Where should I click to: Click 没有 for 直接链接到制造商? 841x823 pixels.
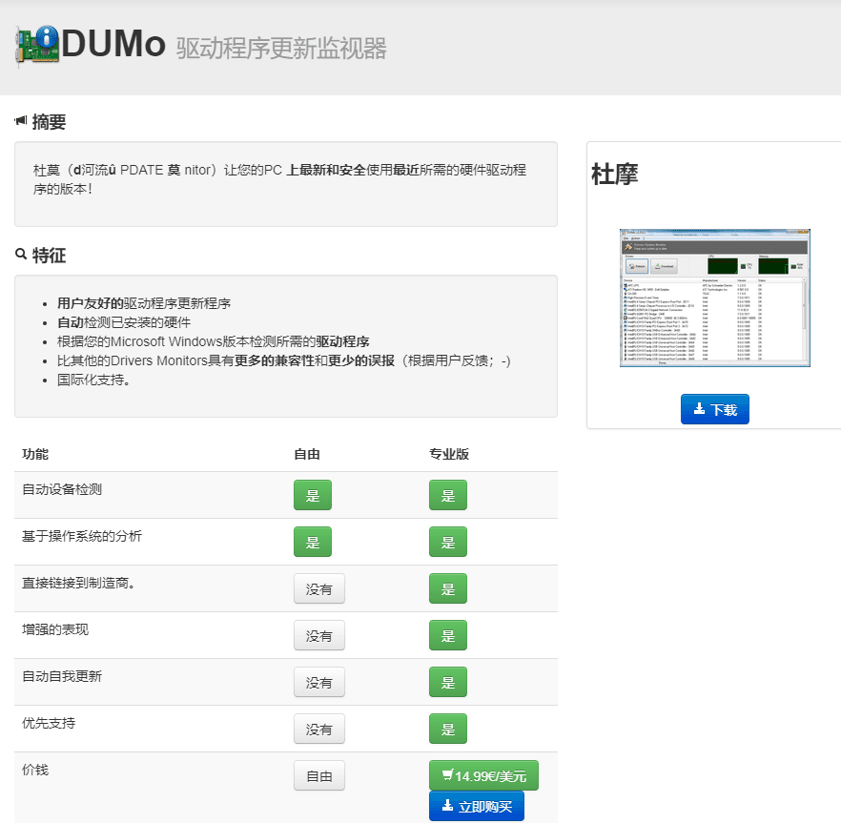tap(319, 588)
